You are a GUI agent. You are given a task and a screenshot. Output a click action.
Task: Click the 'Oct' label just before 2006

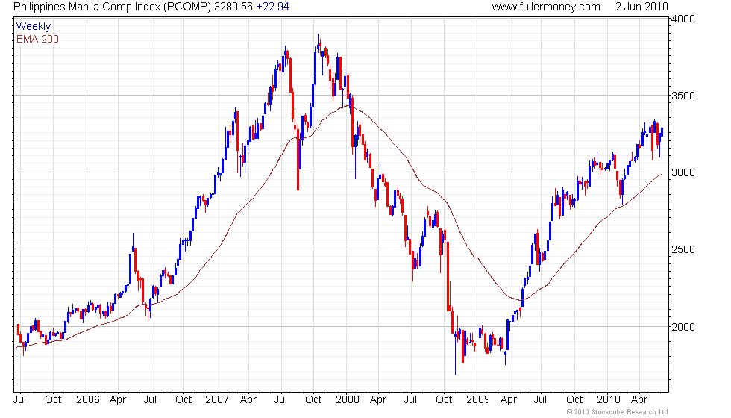53,400
